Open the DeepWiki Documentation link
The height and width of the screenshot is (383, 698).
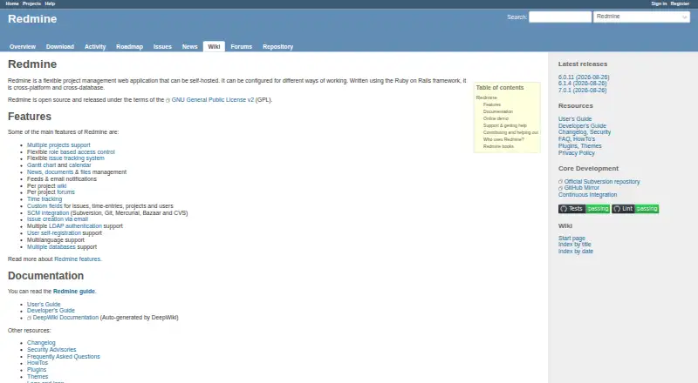pos(65,318)
